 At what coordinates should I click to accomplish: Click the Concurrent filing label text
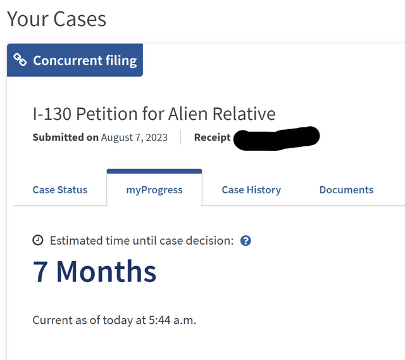click(85, 60)
